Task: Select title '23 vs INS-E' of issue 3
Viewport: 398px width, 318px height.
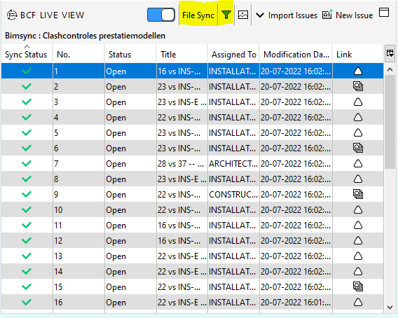Action: [182, 102]
